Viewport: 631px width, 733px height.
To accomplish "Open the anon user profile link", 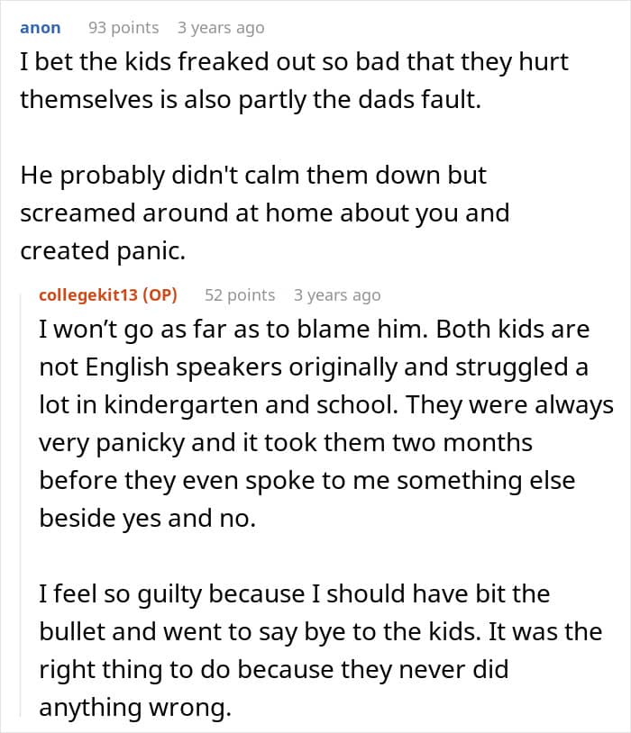I will pos(40,28).
